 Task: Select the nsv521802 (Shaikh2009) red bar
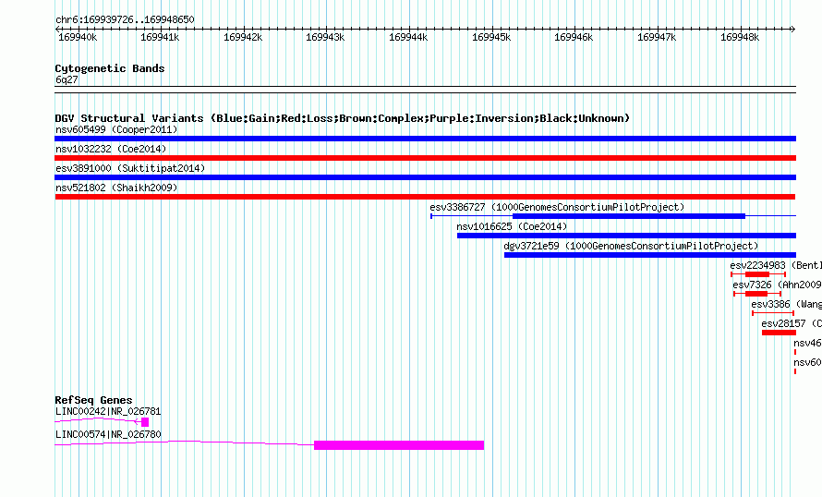tap(425, 197)
